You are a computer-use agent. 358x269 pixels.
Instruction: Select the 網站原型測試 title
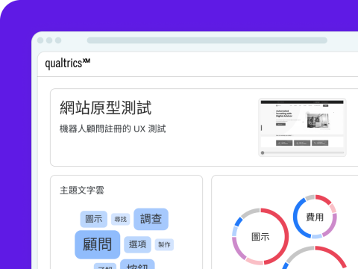pos(106,108)
